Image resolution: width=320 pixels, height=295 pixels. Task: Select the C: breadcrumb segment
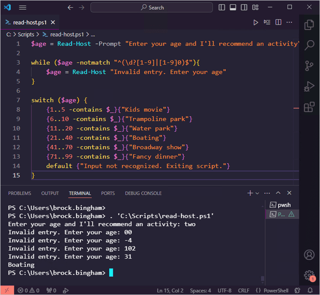(9, 34)
